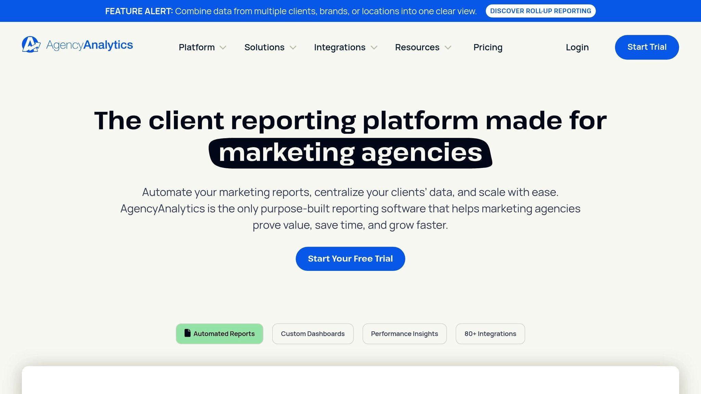Click the chevron arrow next to Resources
The width and height of the screenshot is (701, 394).
point(448,48)
